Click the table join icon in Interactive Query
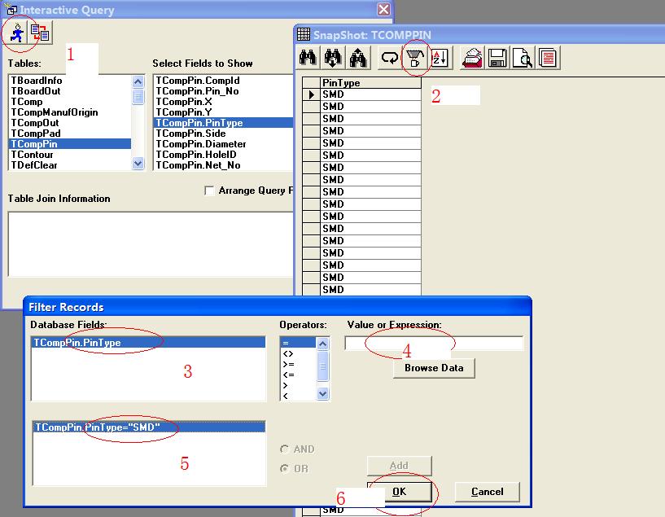The height and width of the screenshot is (517, 665). (40, 33)
